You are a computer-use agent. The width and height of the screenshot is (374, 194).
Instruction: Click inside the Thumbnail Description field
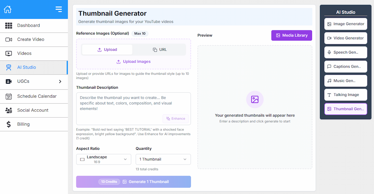pyautogui.click(x=133, y=103)
